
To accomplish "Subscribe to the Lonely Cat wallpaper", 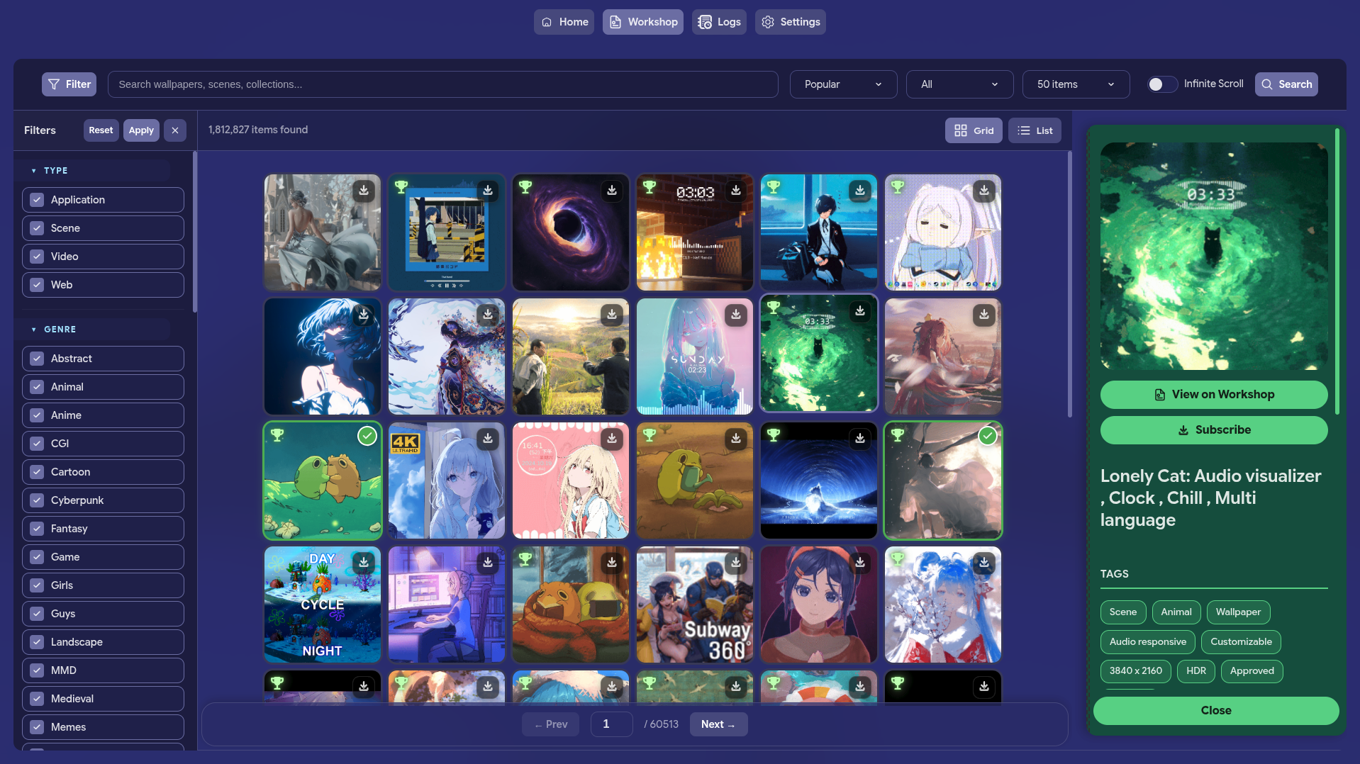I will click(x=1214, y=430).
